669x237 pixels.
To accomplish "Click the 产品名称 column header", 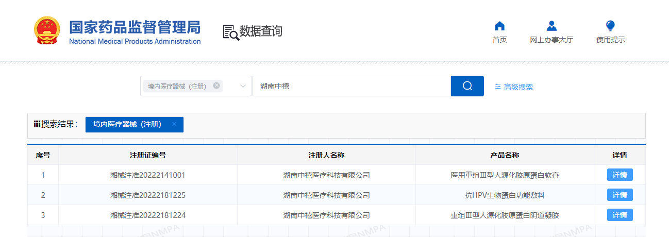I will point(505,155).
